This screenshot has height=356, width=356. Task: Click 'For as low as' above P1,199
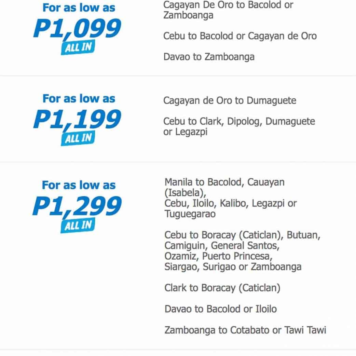click(79, 98)
